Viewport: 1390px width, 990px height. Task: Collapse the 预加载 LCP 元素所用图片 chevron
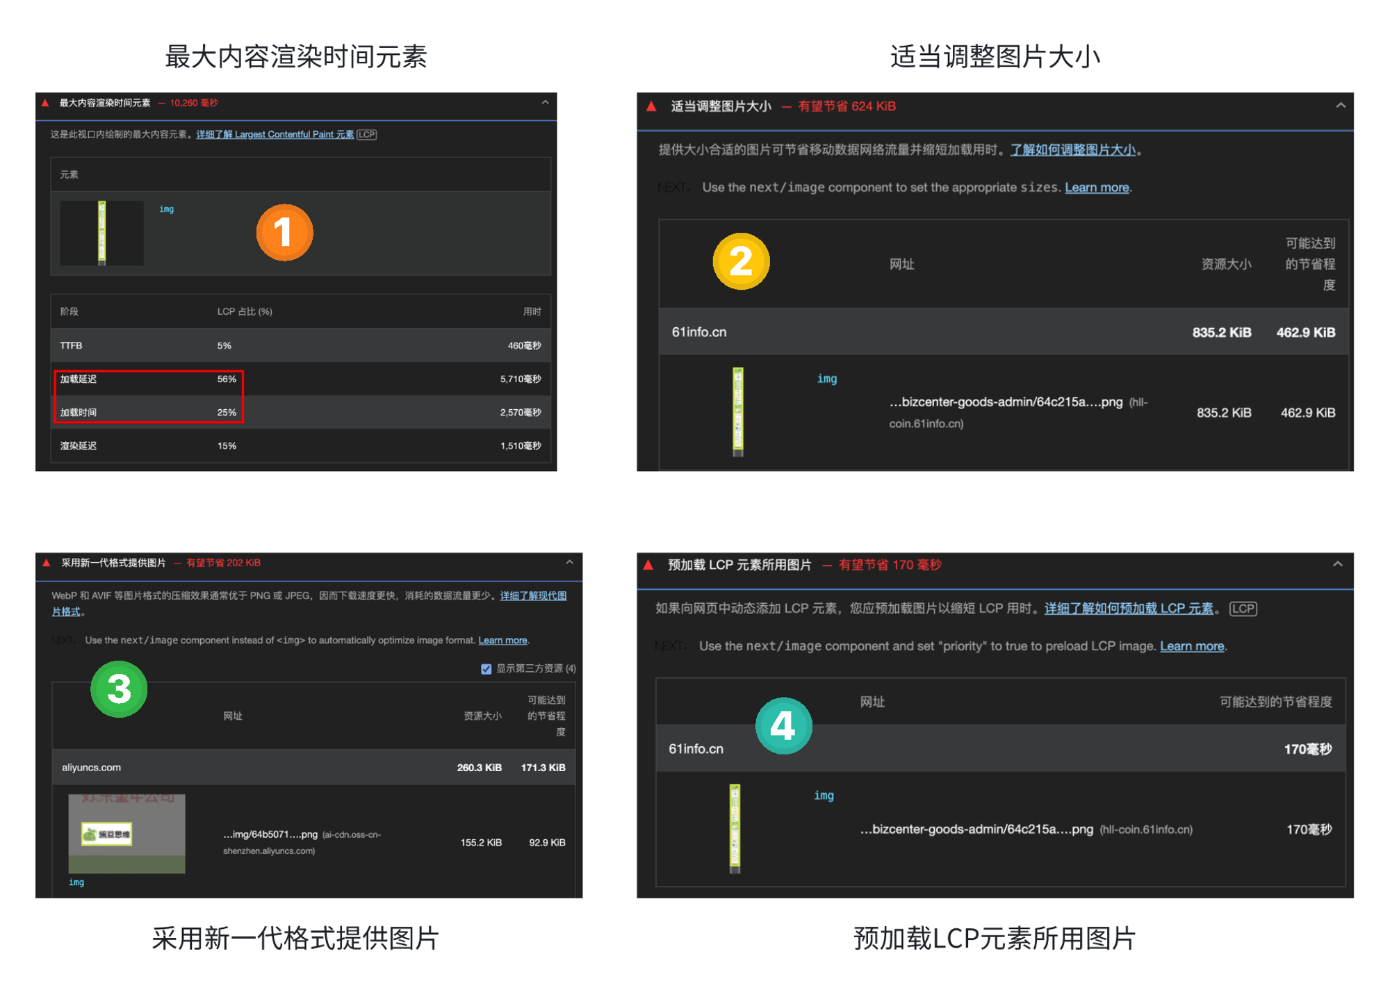tap(1338, 564)
